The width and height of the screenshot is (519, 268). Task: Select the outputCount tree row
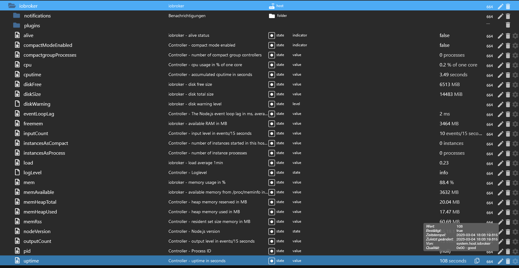coord(259,241)
